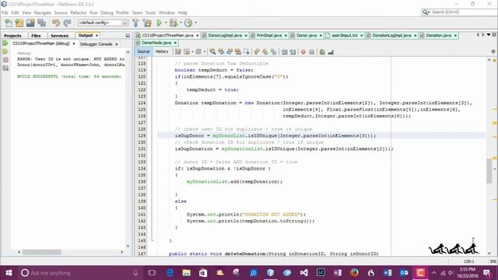Open the Debug Project dropdown arrow
The height and width of the screenshot is (280, 498).
(x=181, y=23)
